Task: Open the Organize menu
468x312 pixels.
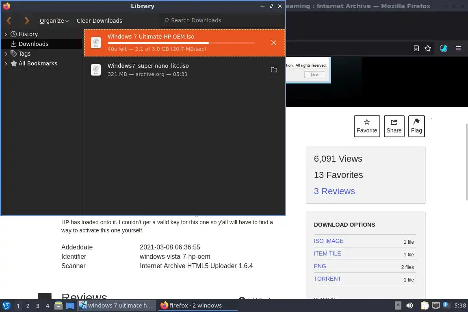Action: [54, 21]
